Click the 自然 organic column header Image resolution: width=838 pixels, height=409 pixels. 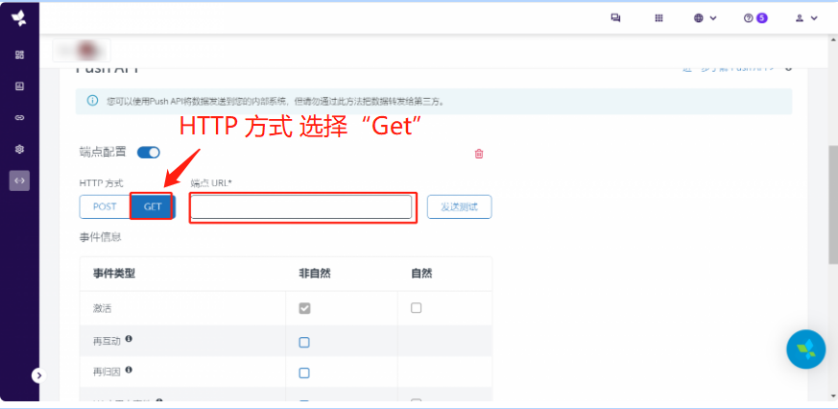tap(421, 274)
